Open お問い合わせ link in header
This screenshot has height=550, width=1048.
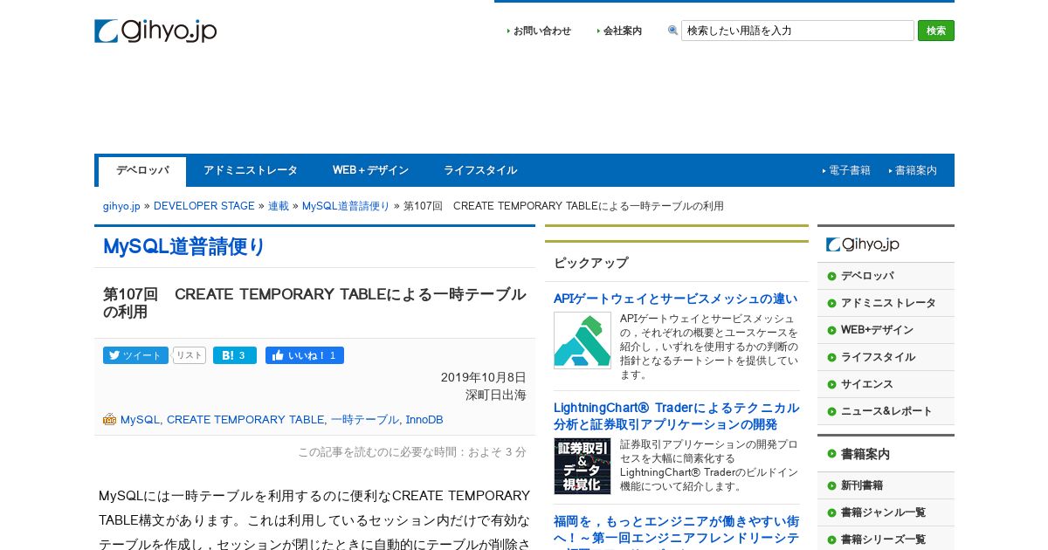point(542,31)
